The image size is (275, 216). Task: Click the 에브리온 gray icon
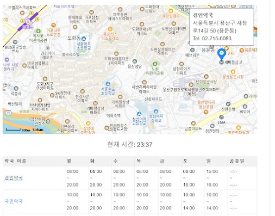(192, 50)
